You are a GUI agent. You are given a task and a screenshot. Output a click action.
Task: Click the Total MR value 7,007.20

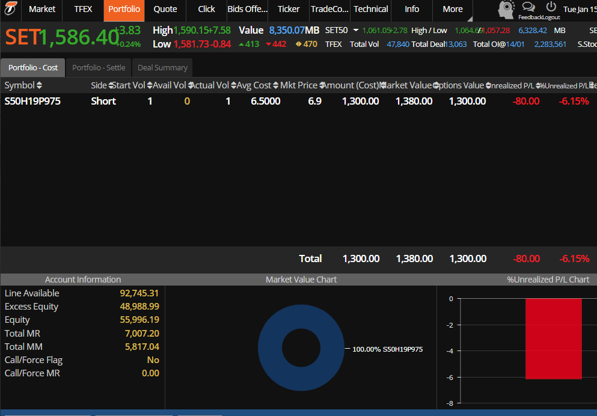tap(142, 334)
